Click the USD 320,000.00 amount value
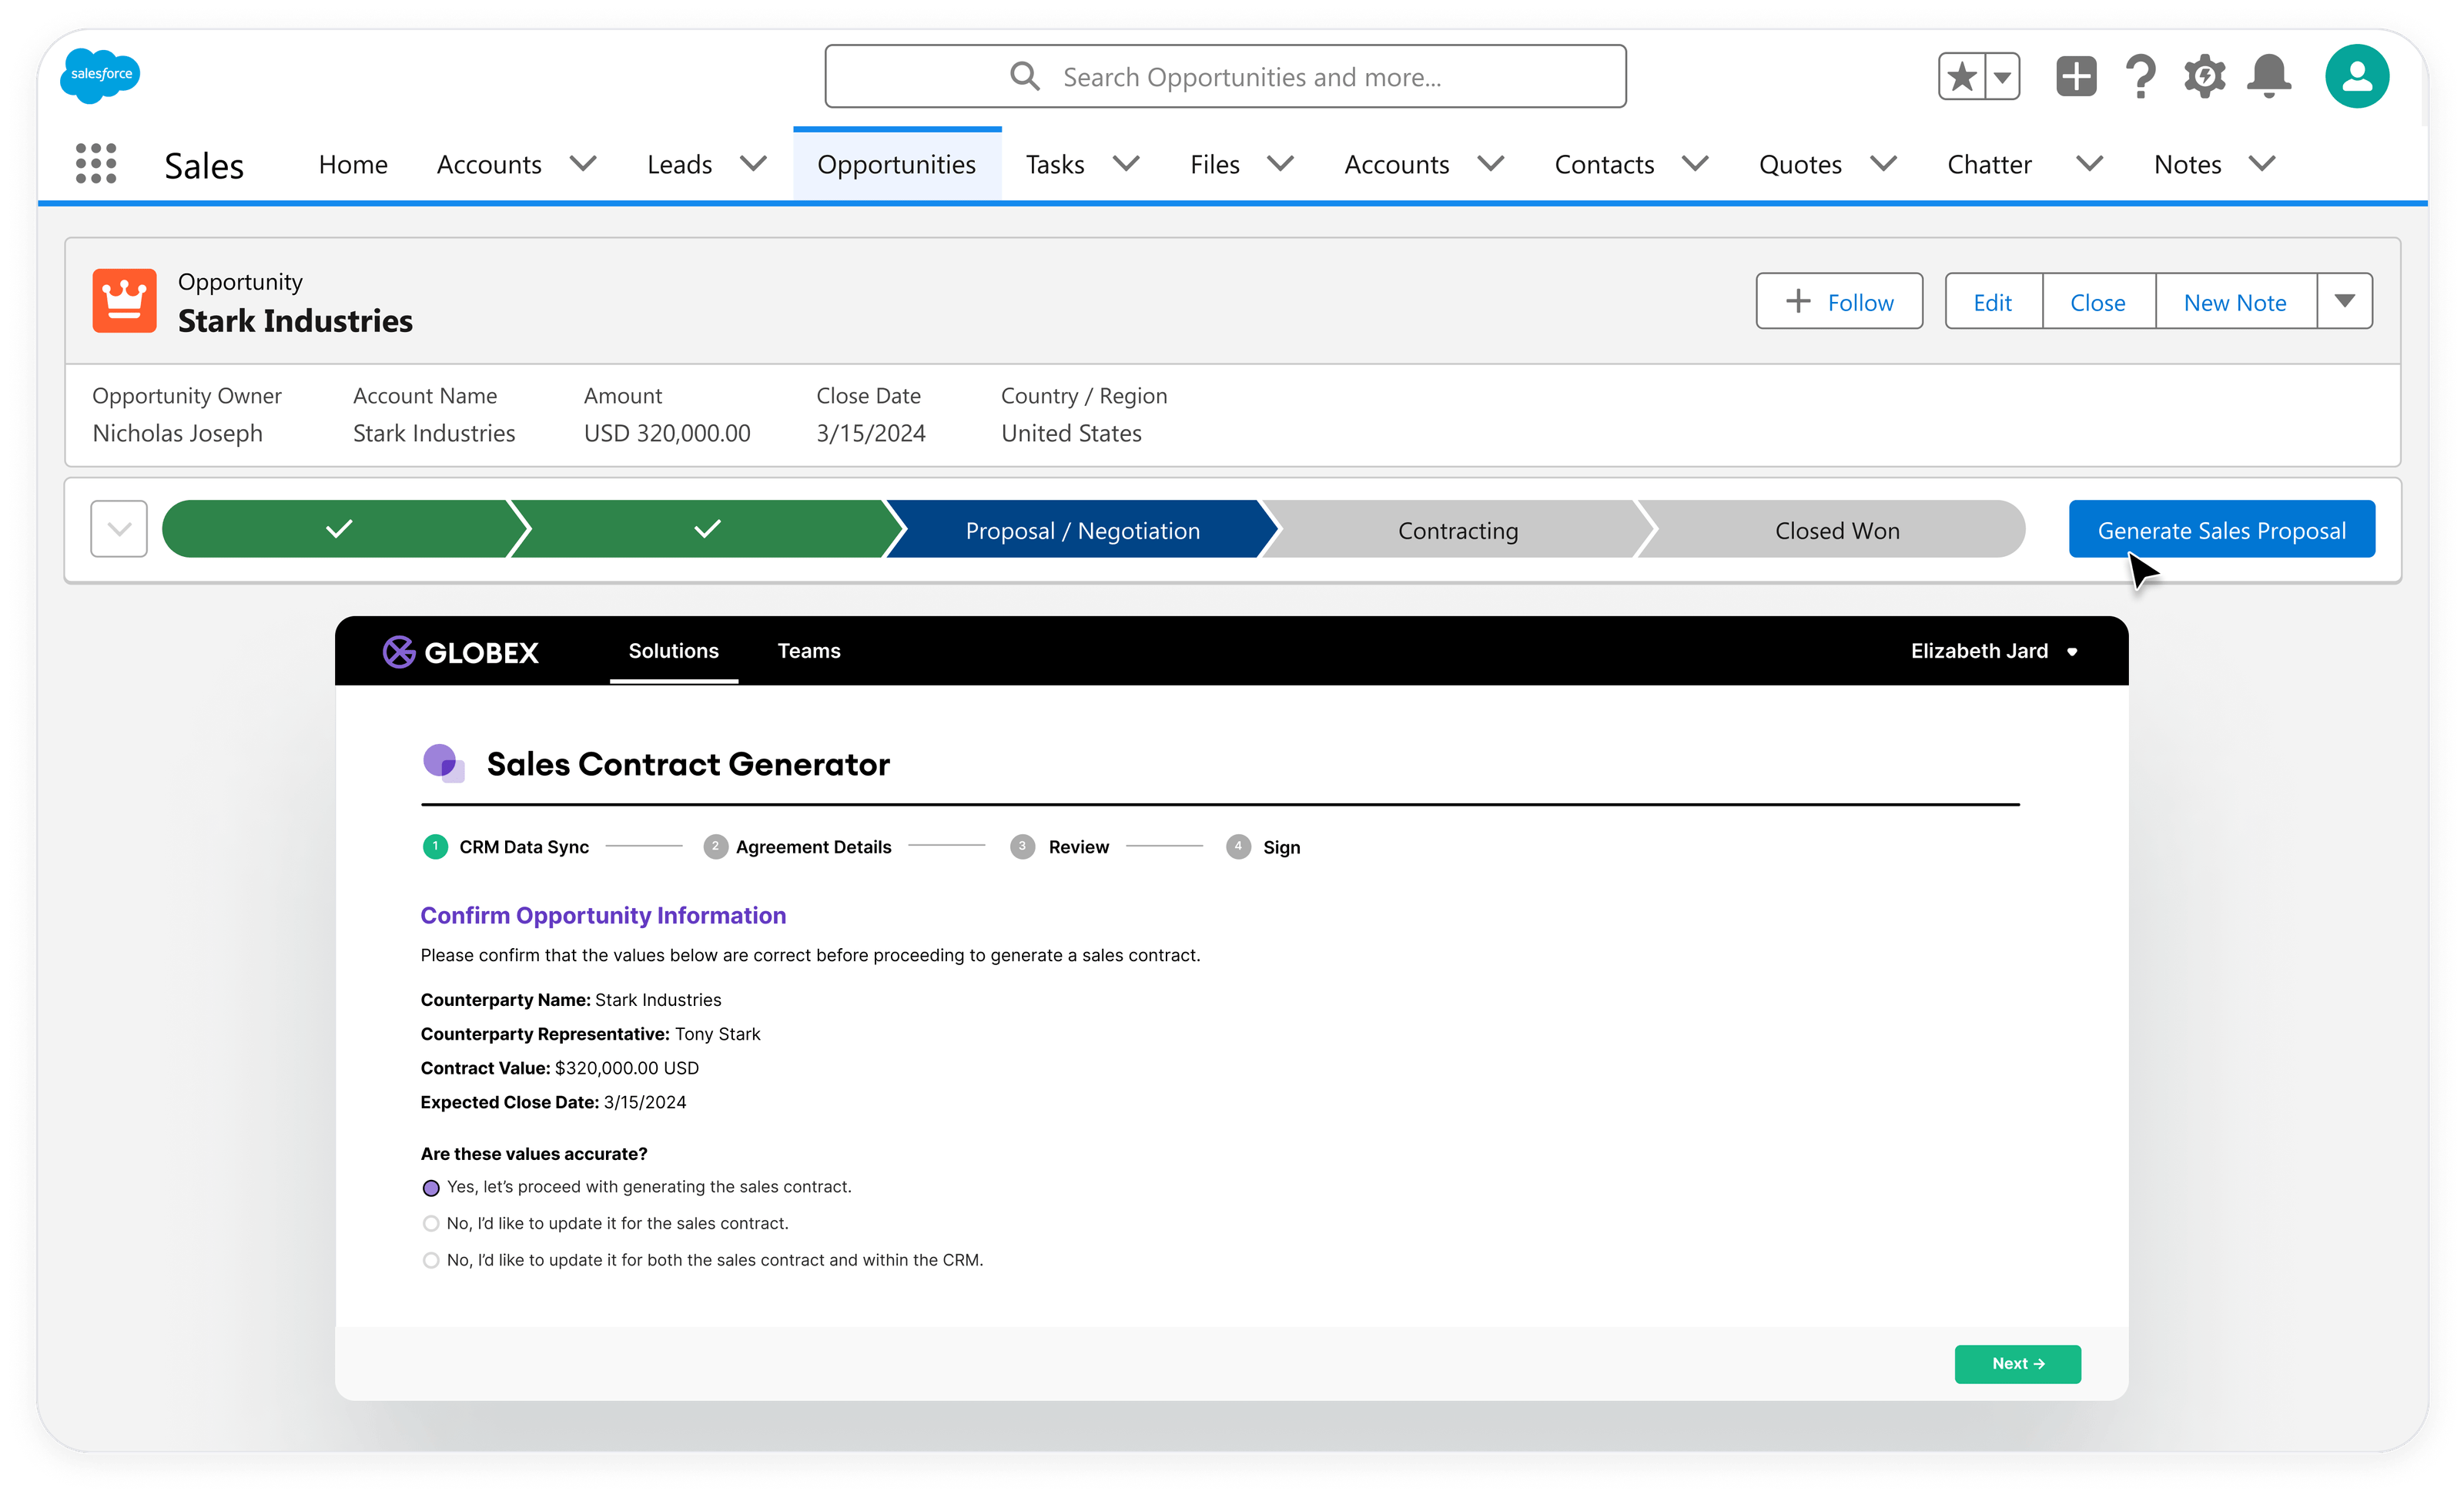 (x=667, y=433)
